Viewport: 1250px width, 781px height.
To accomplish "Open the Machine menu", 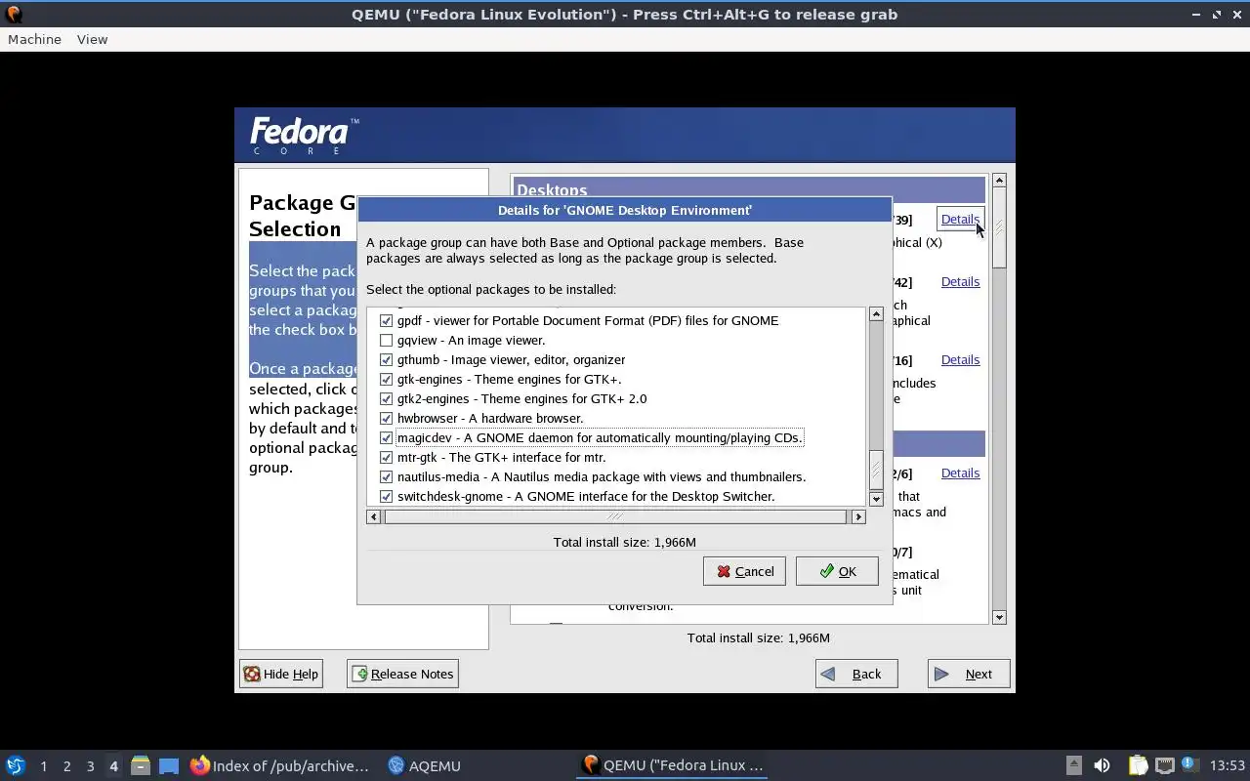I will 34,39.
